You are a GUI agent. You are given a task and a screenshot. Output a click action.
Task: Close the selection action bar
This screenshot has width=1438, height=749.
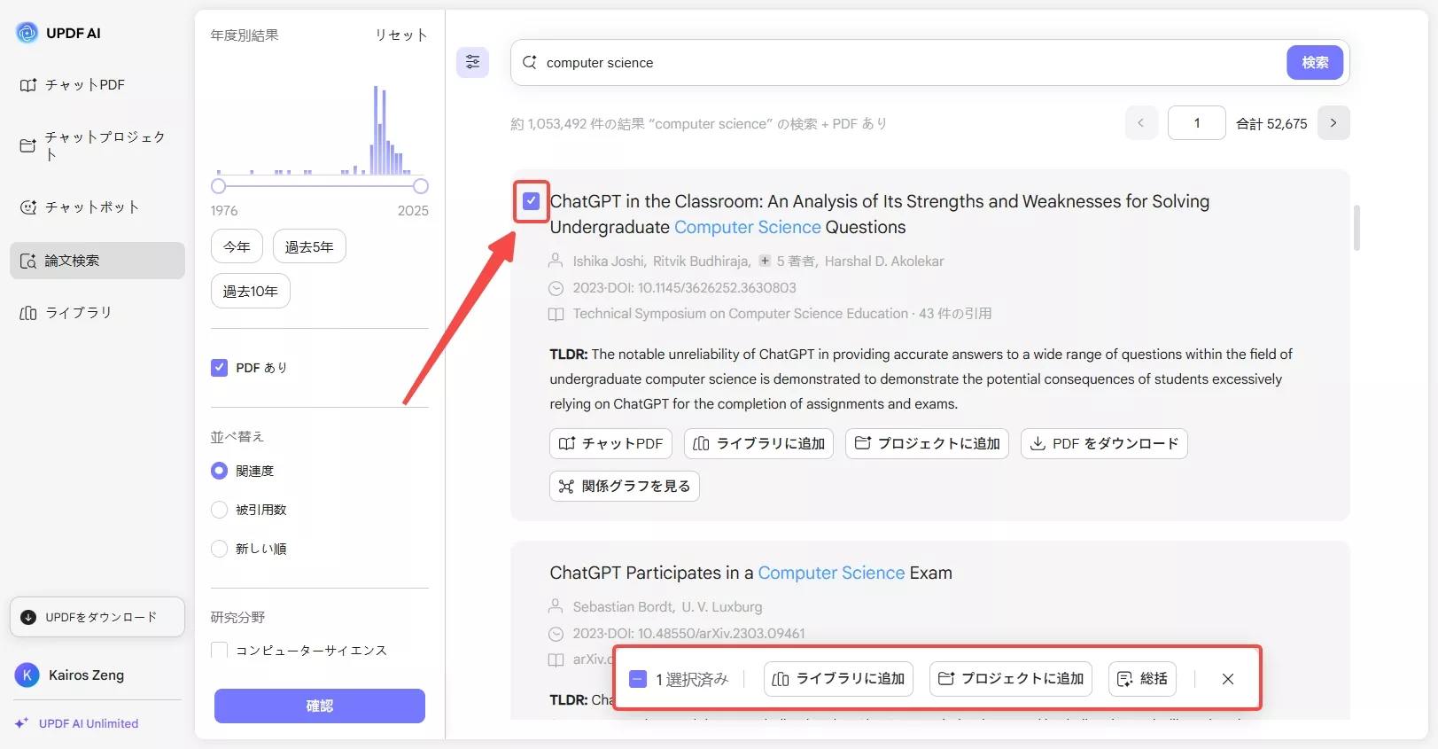click(1228, 679)
